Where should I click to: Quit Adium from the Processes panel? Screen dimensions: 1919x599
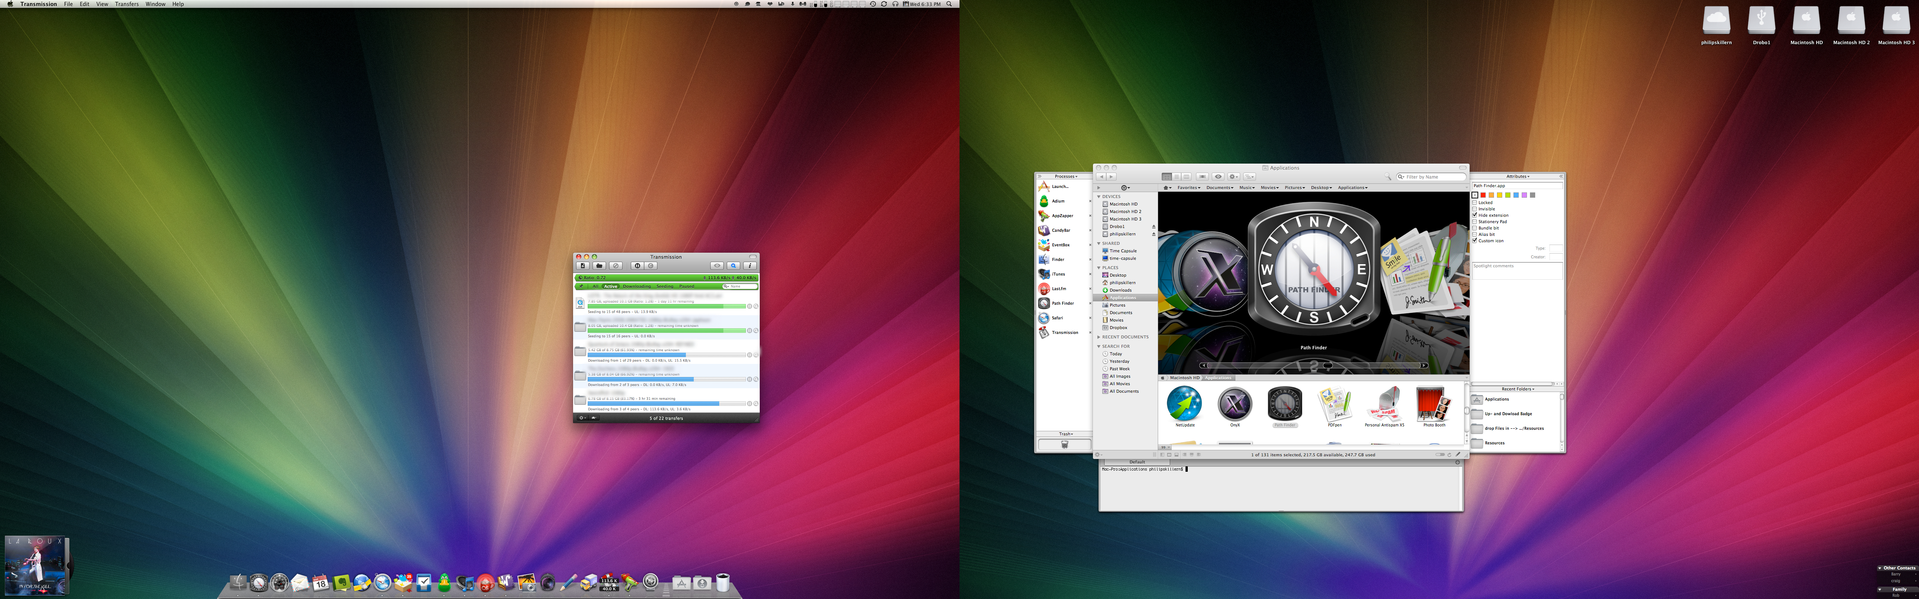click(x=1091, y=201)
